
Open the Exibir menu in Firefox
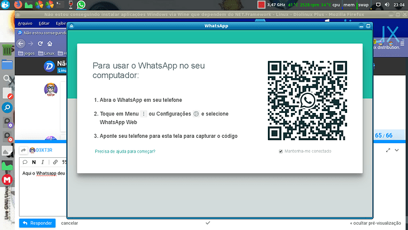(61, 24)
